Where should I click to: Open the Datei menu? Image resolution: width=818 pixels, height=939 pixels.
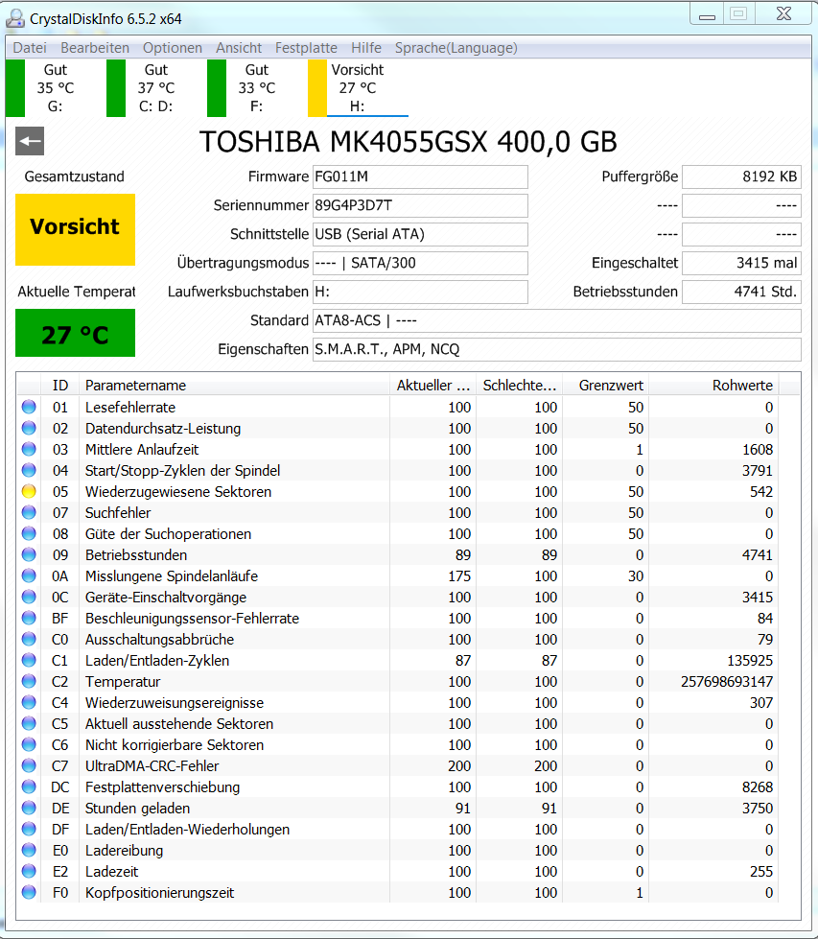[30, 48]
